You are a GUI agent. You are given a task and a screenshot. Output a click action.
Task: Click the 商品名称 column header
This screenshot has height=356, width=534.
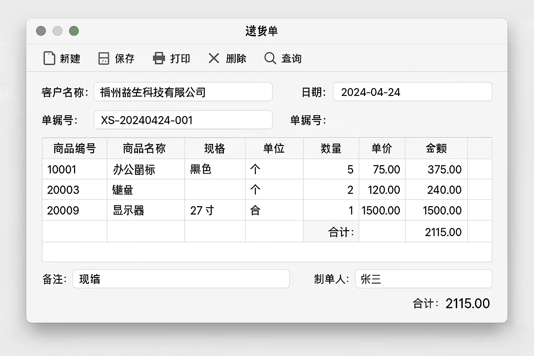pyautogui.click(x=145, y=148)
